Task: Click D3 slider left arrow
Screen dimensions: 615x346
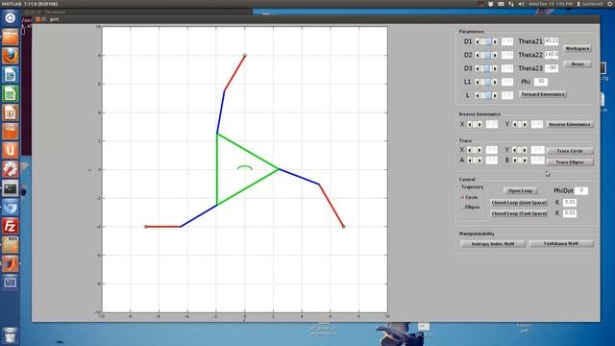Action: click(478, 68)
